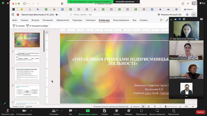Stop video using camera toggle

click(x=24, y=111)
